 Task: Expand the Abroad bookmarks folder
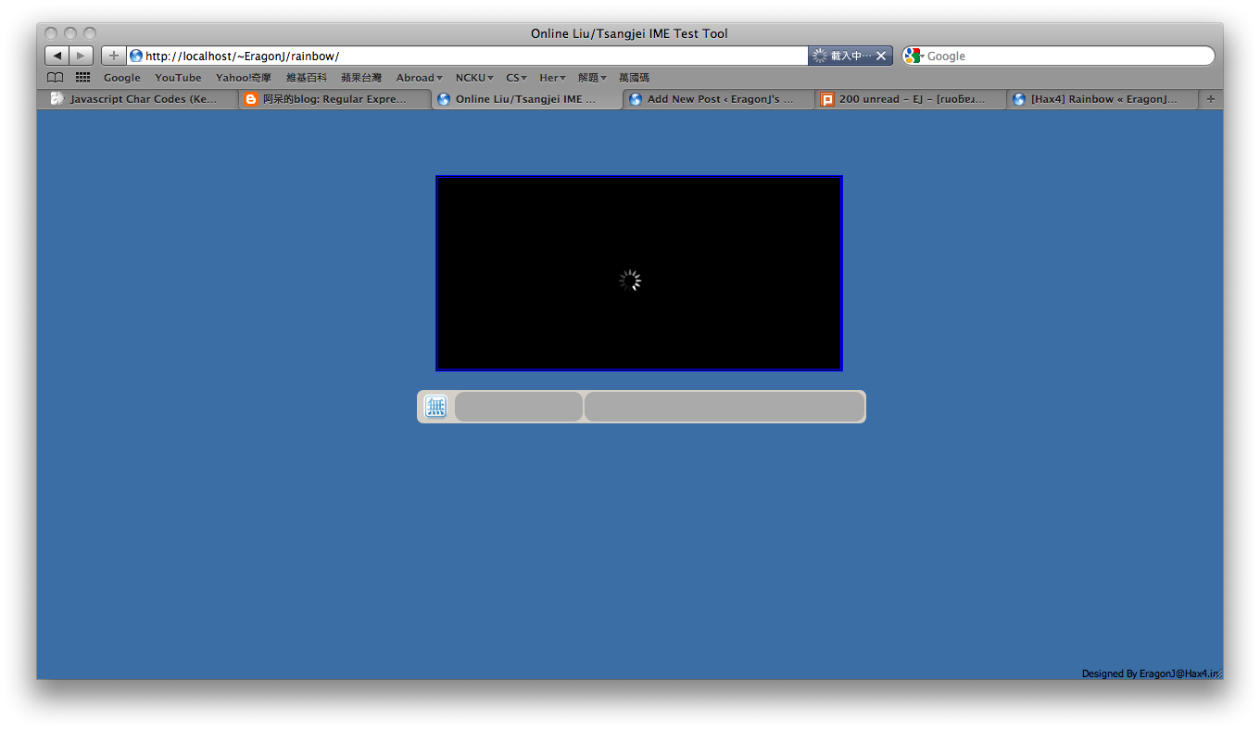tap(419, 78)
